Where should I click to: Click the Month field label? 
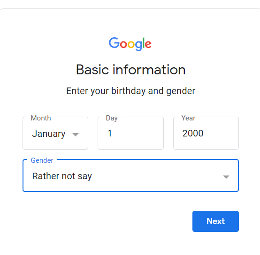(x=41, y=118)
